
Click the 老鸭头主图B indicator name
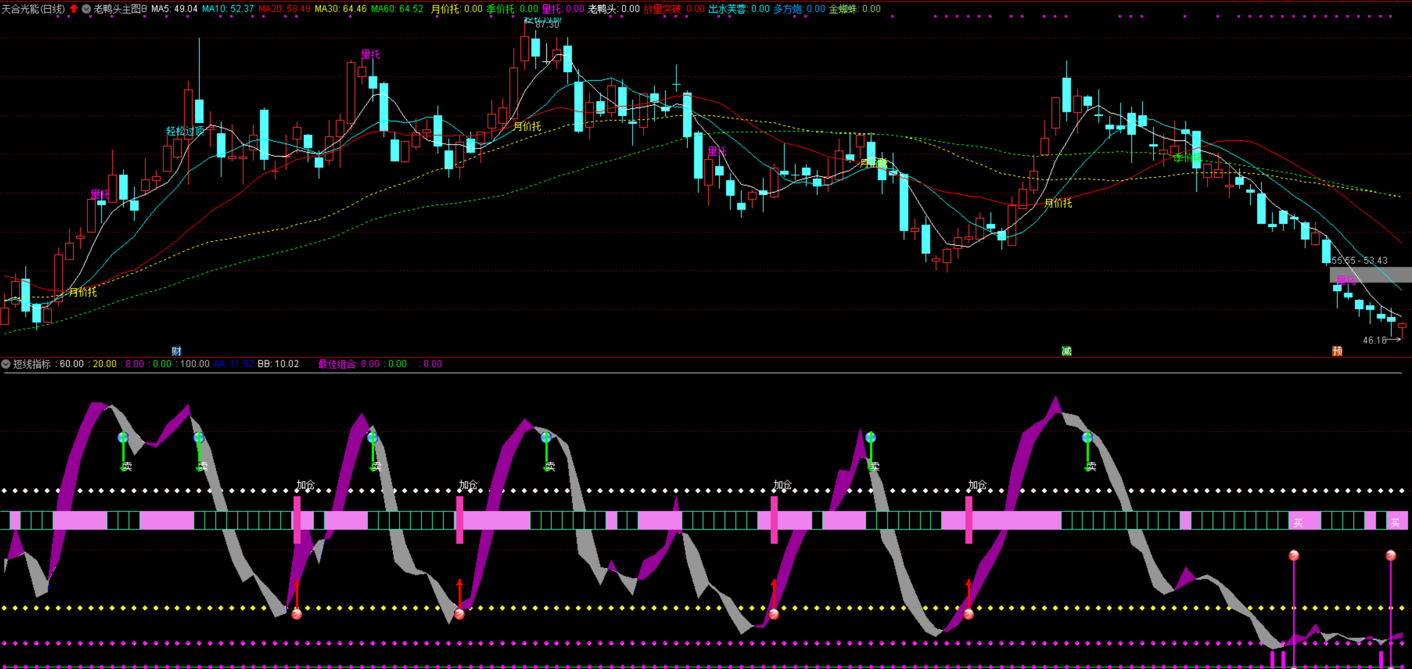(x=120, y=9)
